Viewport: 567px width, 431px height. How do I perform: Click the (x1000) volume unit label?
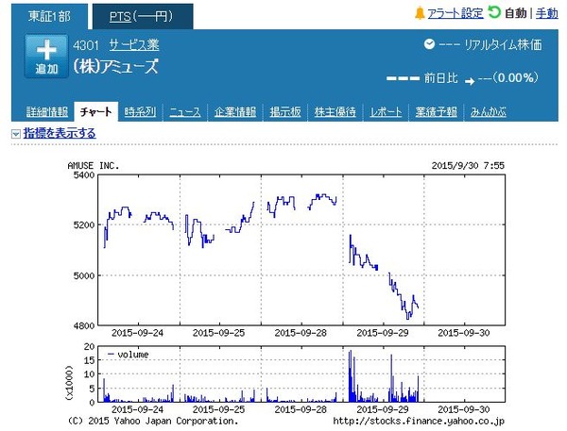(69, 383)
